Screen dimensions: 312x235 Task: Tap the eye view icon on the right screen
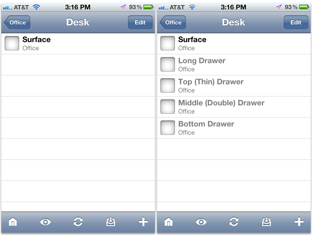[201, 222]
